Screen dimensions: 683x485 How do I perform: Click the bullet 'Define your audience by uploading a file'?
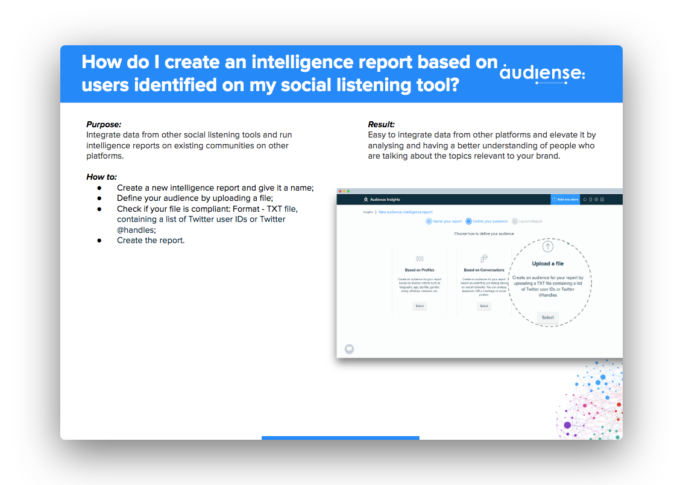[x=195, y=198]
